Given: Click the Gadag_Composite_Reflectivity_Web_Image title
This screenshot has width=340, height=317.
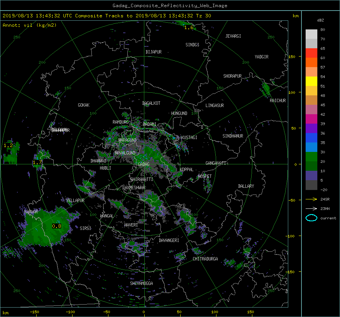Looking at the screenshot, I should coord(170,6).
